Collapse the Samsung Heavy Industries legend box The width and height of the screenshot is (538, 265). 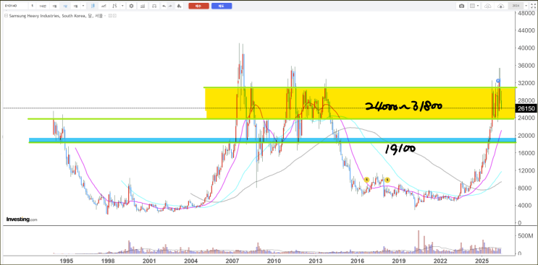tap(6, 15)
